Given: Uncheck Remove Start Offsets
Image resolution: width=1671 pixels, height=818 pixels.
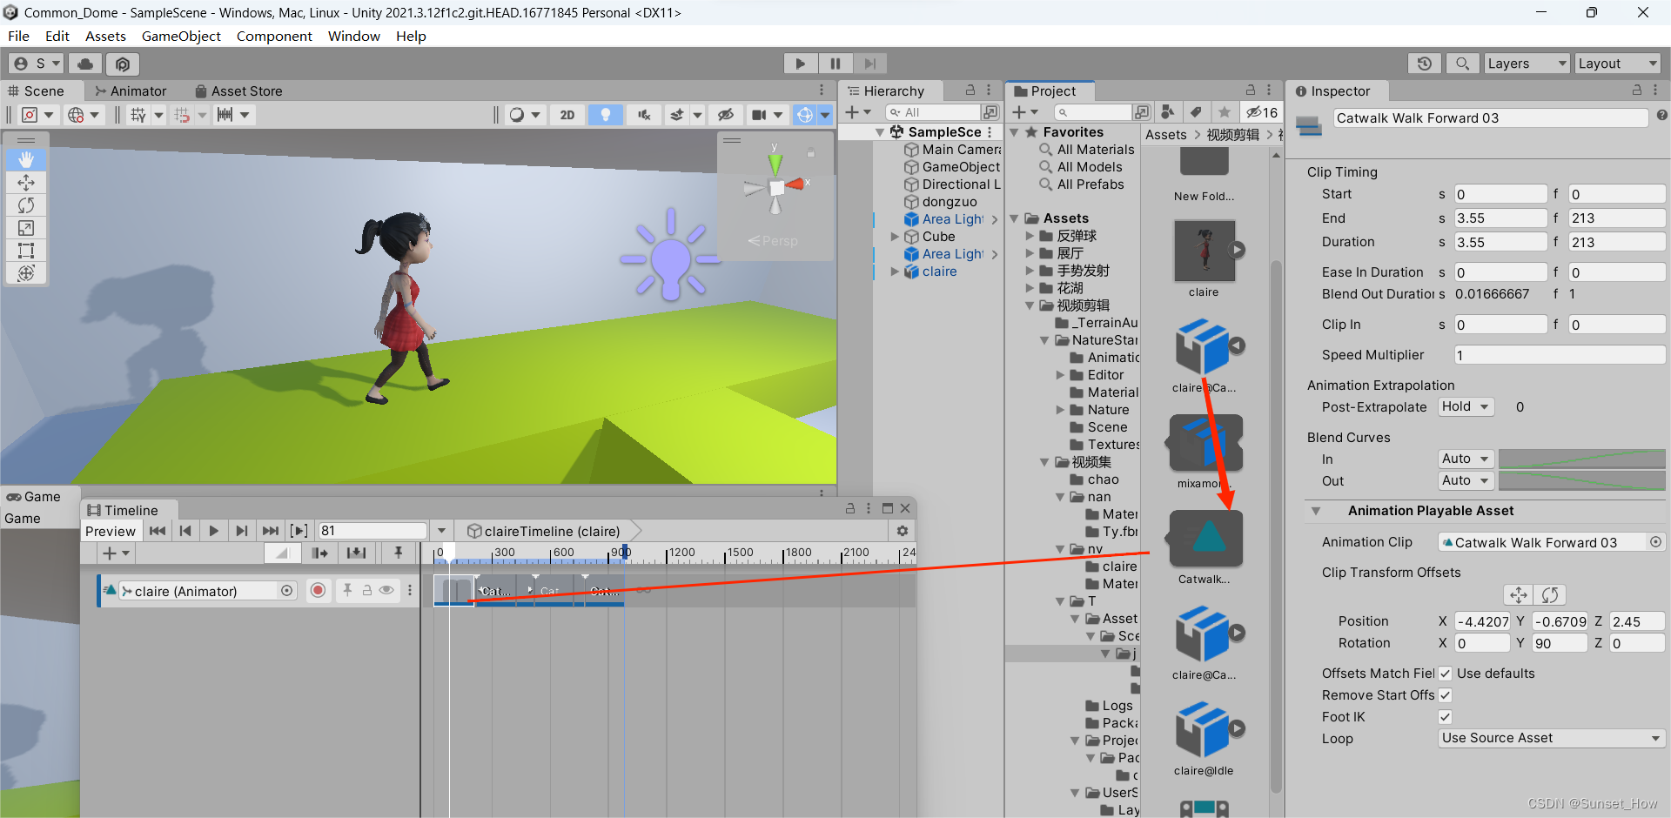Looking at the screenshot, I should [x=1446, y=694].
